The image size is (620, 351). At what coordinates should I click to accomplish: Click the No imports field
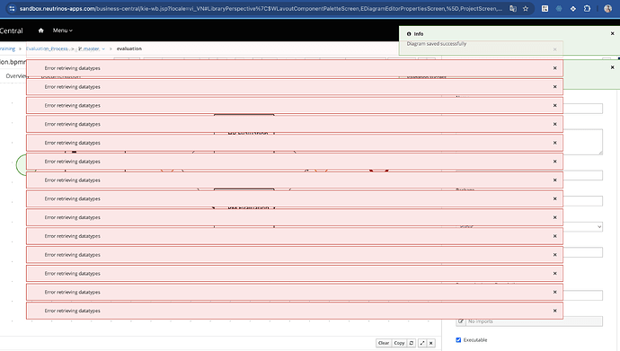click(x=535, y=321)
